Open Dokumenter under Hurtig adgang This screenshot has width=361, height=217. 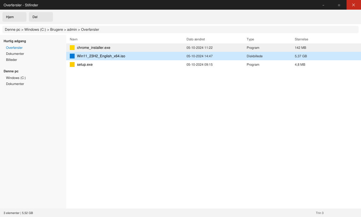[15, 54]
